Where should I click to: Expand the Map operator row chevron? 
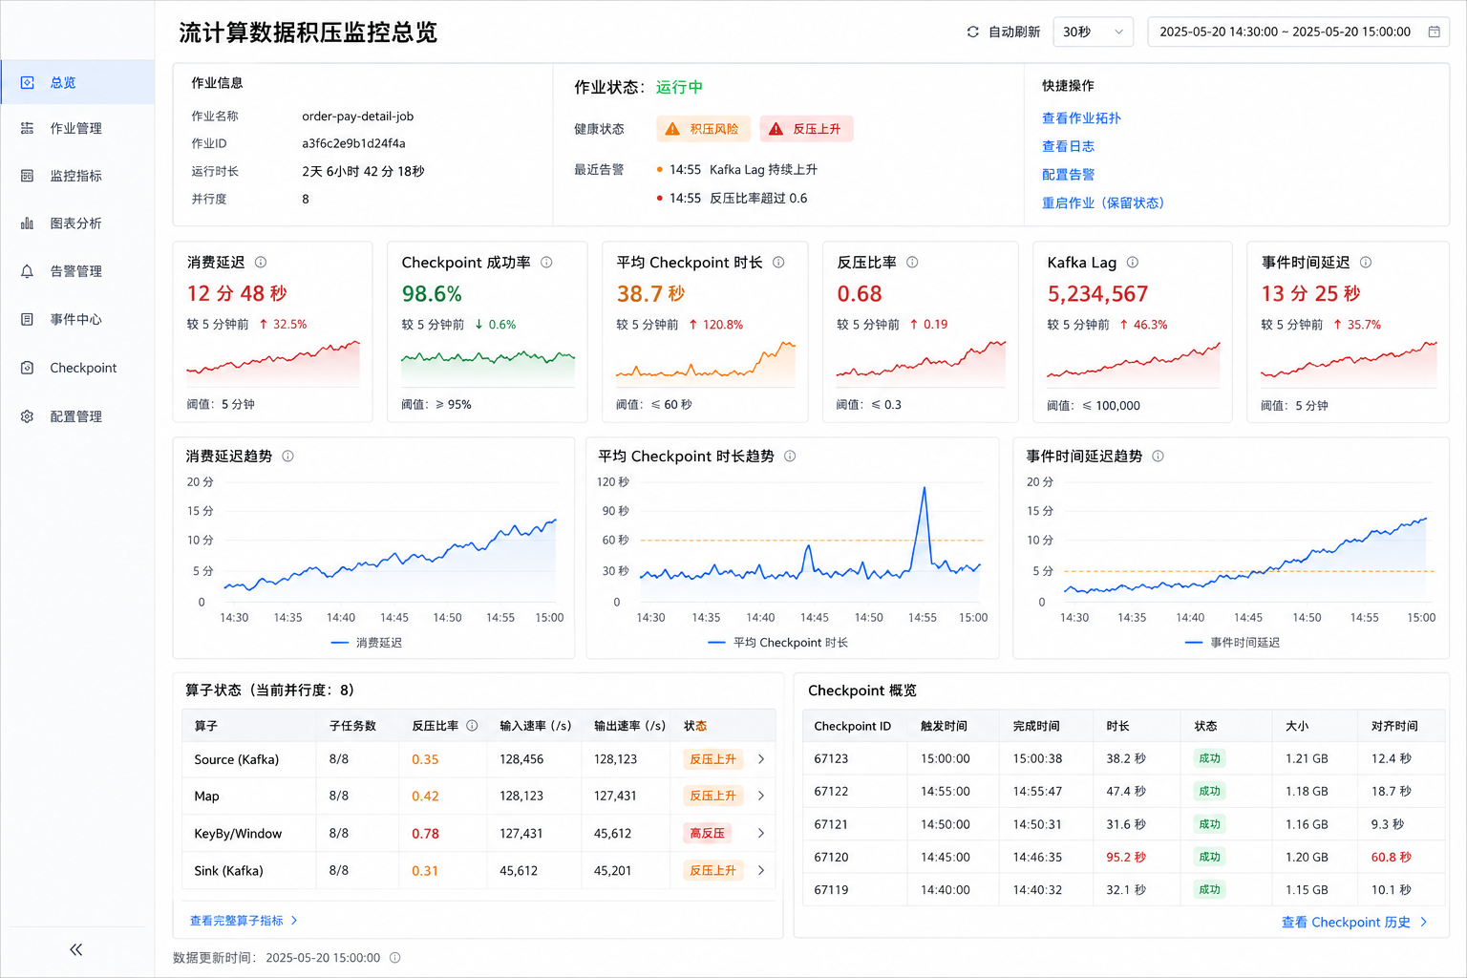(761, 796)
